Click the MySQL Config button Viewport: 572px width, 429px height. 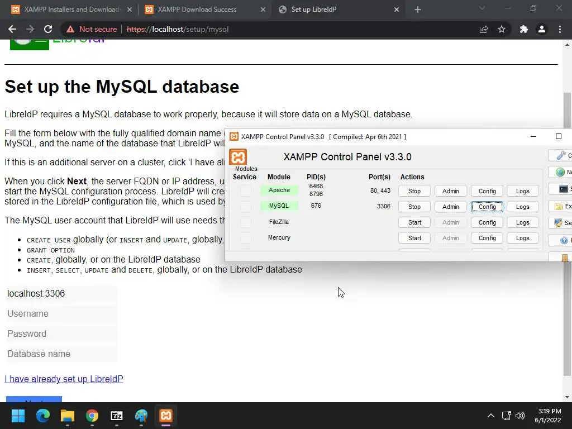(487, 207)
